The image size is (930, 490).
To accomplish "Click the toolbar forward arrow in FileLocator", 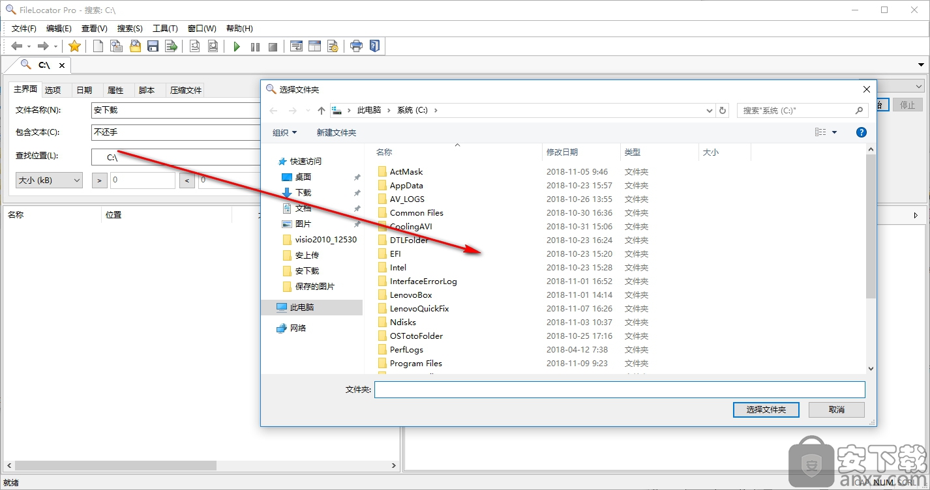I will pyautogui.click(x=43, y=46).
